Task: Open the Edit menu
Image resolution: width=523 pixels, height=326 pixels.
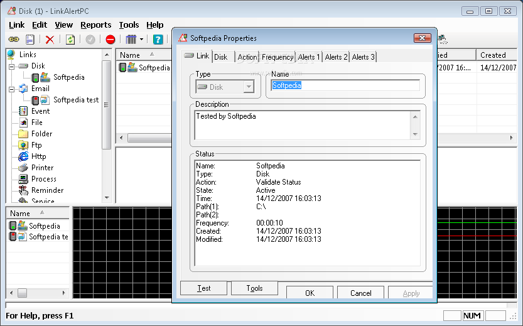Action: point(40,25)
